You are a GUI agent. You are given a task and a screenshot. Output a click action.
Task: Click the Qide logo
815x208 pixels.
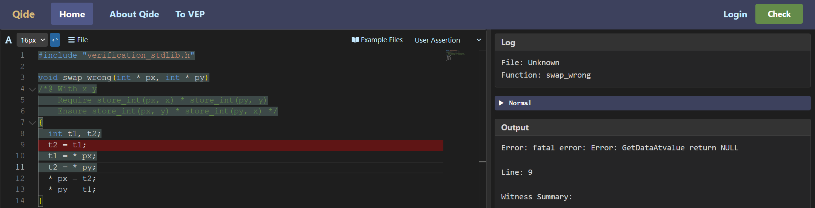click(x=23, y=14)
